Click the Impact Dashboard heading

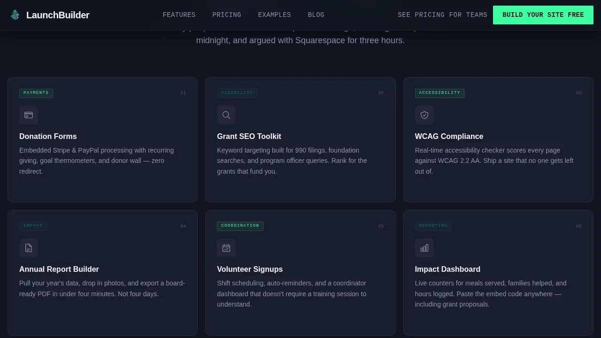pyautogui.click(x=447, y=269)
